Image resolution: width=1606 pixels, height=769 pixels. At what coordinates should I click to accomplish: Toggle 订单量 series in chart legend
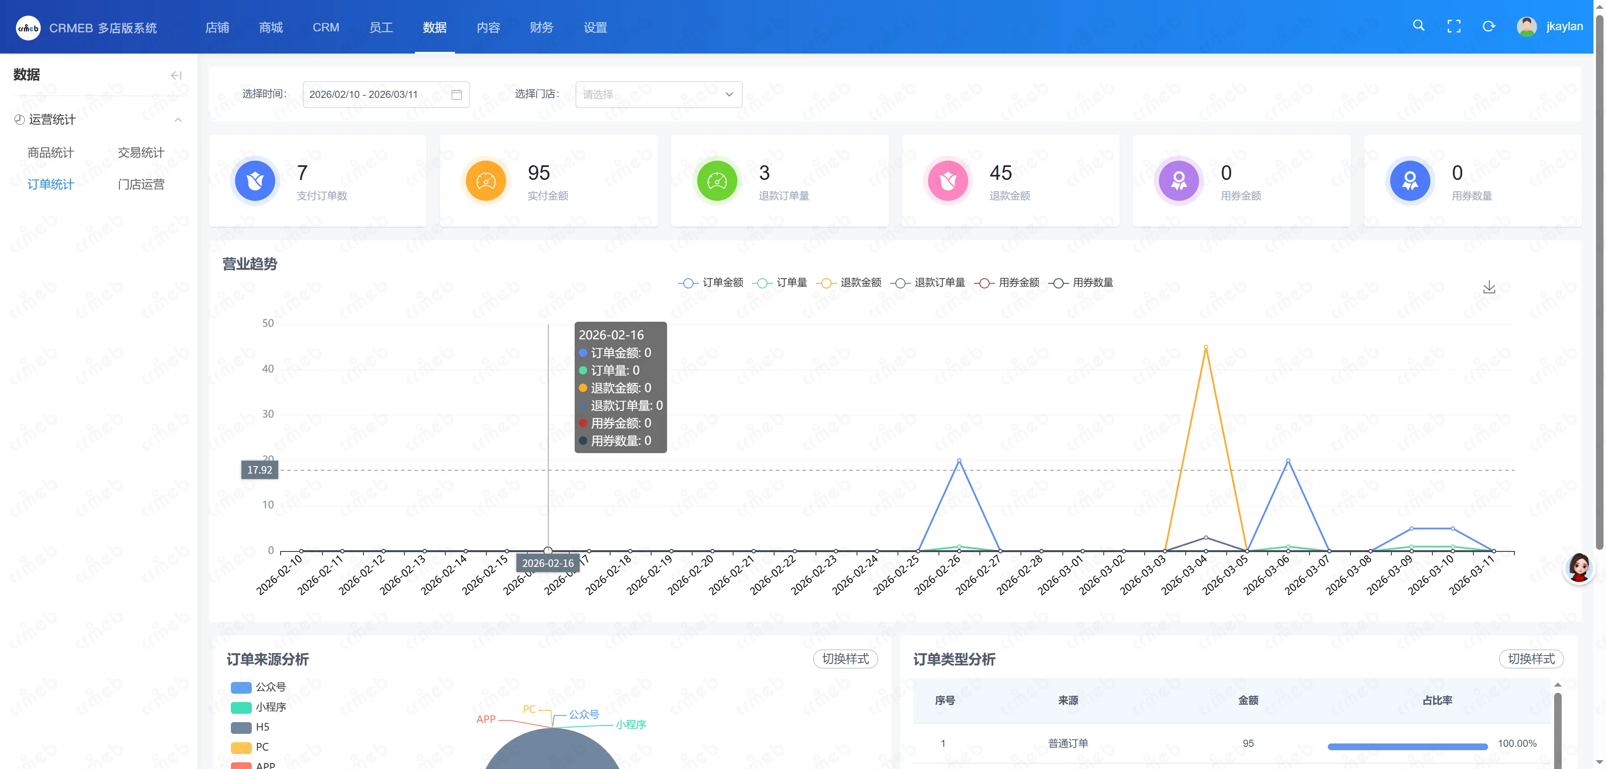[x=779, y=282]
